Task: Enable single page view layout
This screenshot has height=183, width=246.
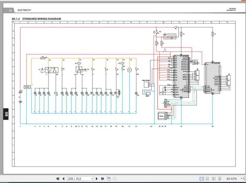Action: pyautogui.click(x=201, y=178)
